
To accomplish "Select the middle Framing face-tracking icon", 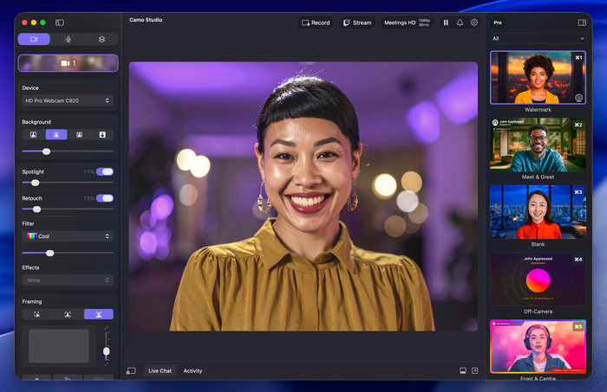I will [x=68, y=314].
